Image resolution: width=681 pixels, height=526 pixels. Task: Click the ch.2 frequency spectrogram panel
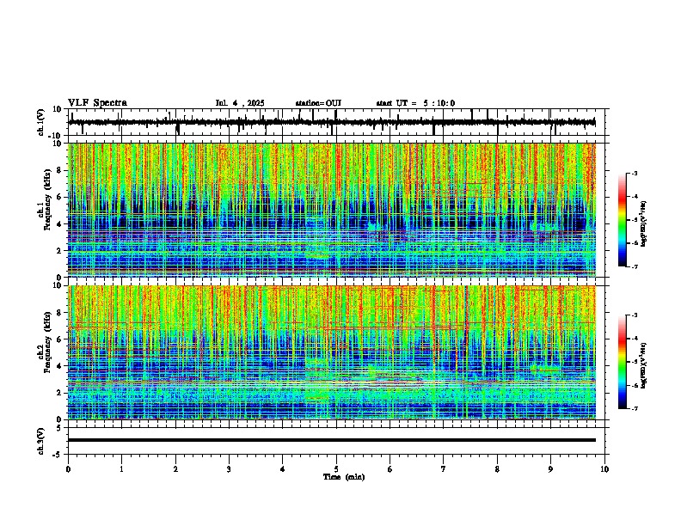332,352
